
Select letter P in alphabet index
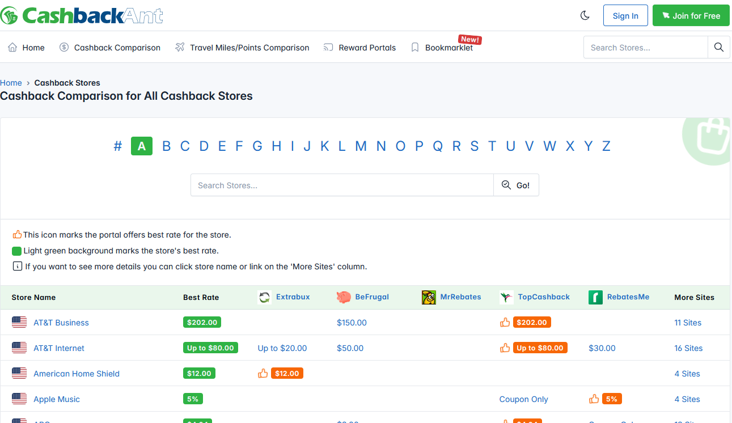[x=419, y=146]
